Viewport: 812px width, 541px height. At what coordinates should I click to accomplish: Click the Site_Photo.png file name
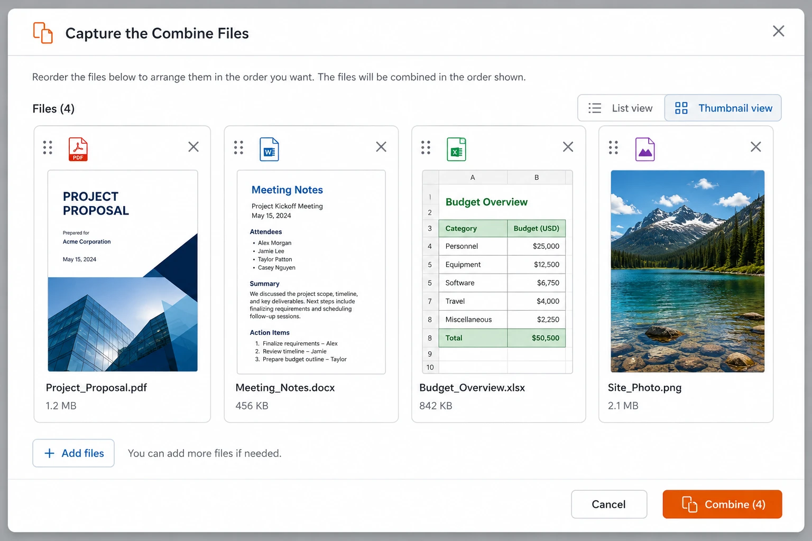644,388
